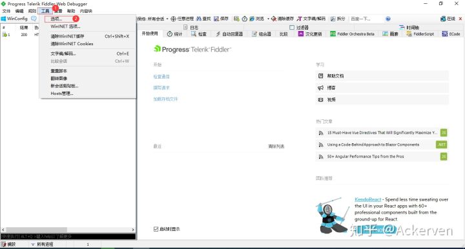Click the search box (百度一下) in toolbar
Screen dimensions: 465x249
click(x=367, y=19)
